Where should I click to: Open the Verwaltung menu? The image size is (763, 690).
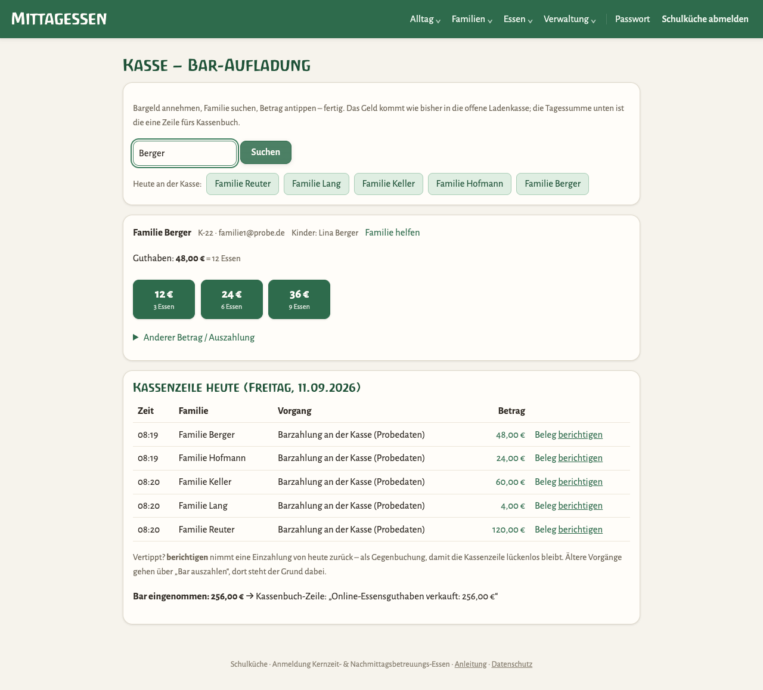coord(569,19)
